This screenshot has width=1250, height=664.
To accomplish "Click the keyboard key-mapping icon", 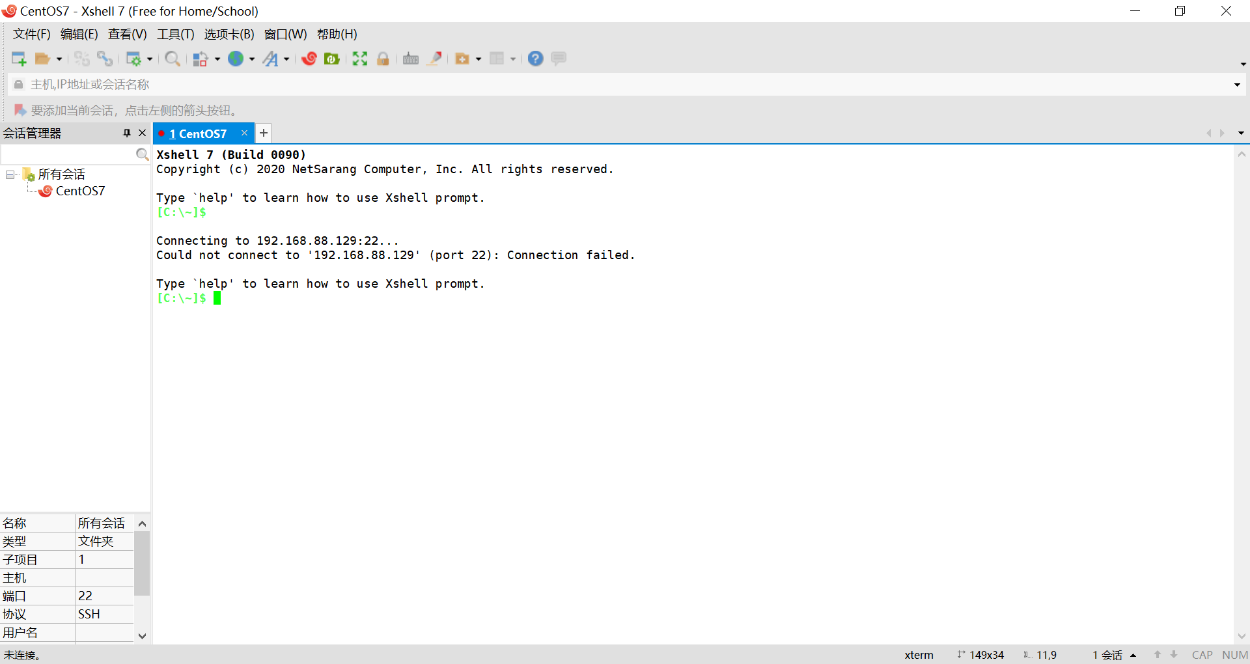I will [x=411, y=59].
